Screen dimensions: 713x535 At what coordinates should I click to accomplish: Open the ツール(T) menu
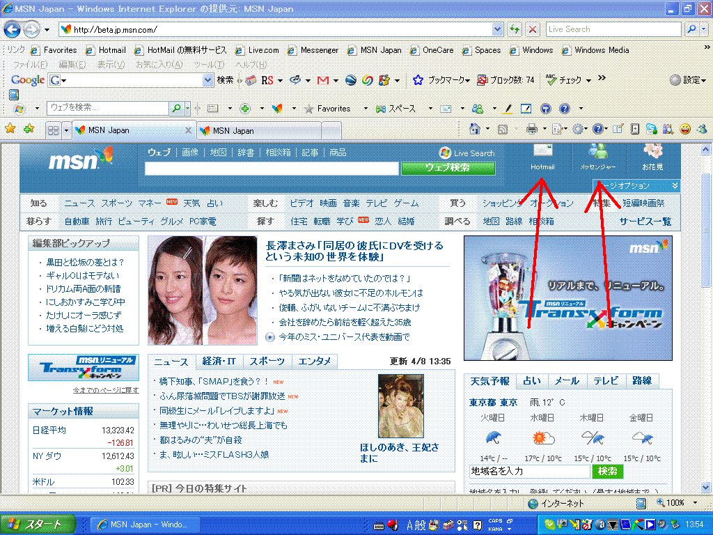coord(209,65)
